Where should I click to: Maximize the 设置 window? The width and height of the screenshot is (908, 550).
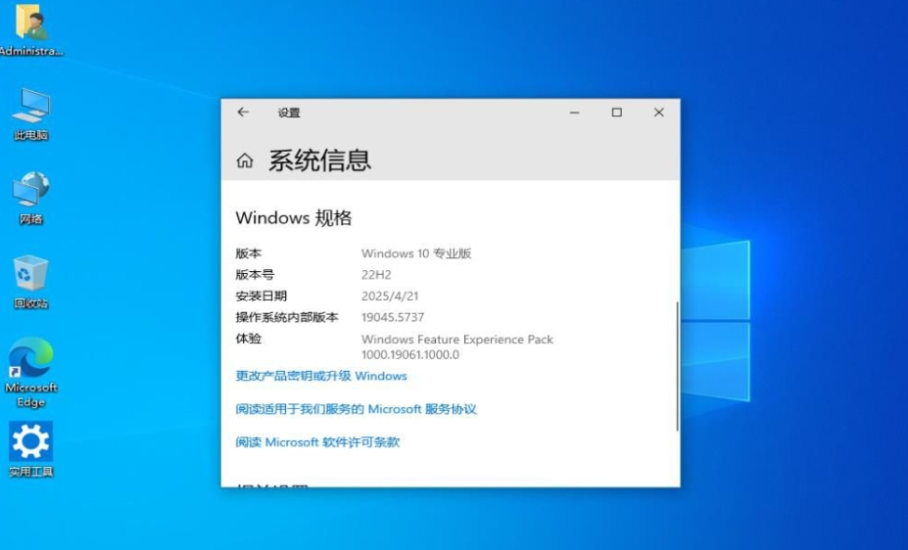tap(617, 113)
